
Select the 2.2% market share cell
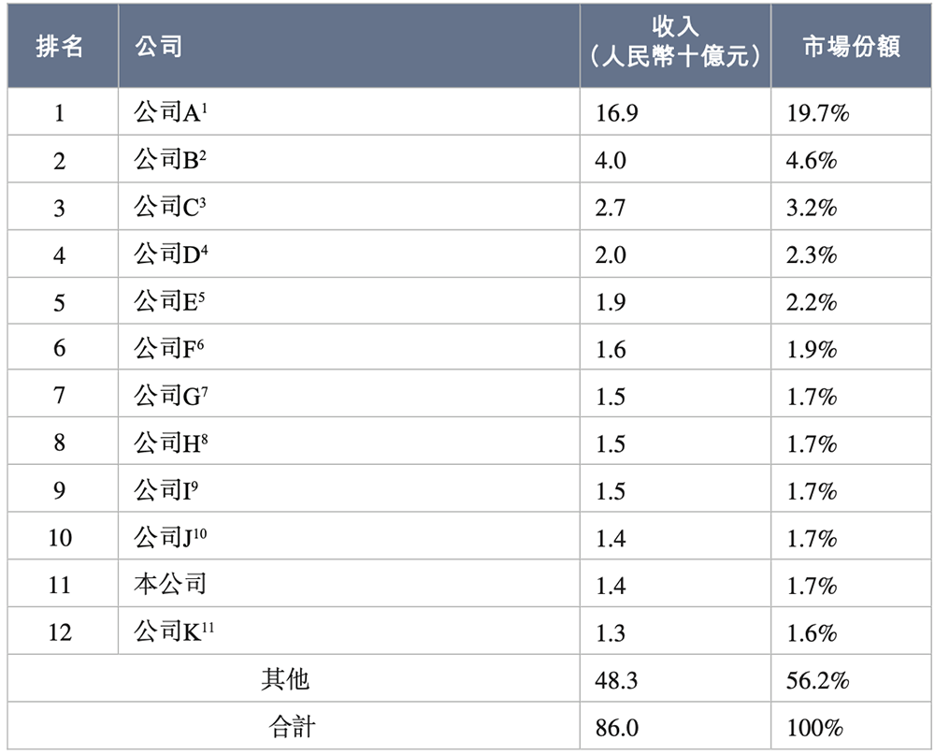[812, 302]
